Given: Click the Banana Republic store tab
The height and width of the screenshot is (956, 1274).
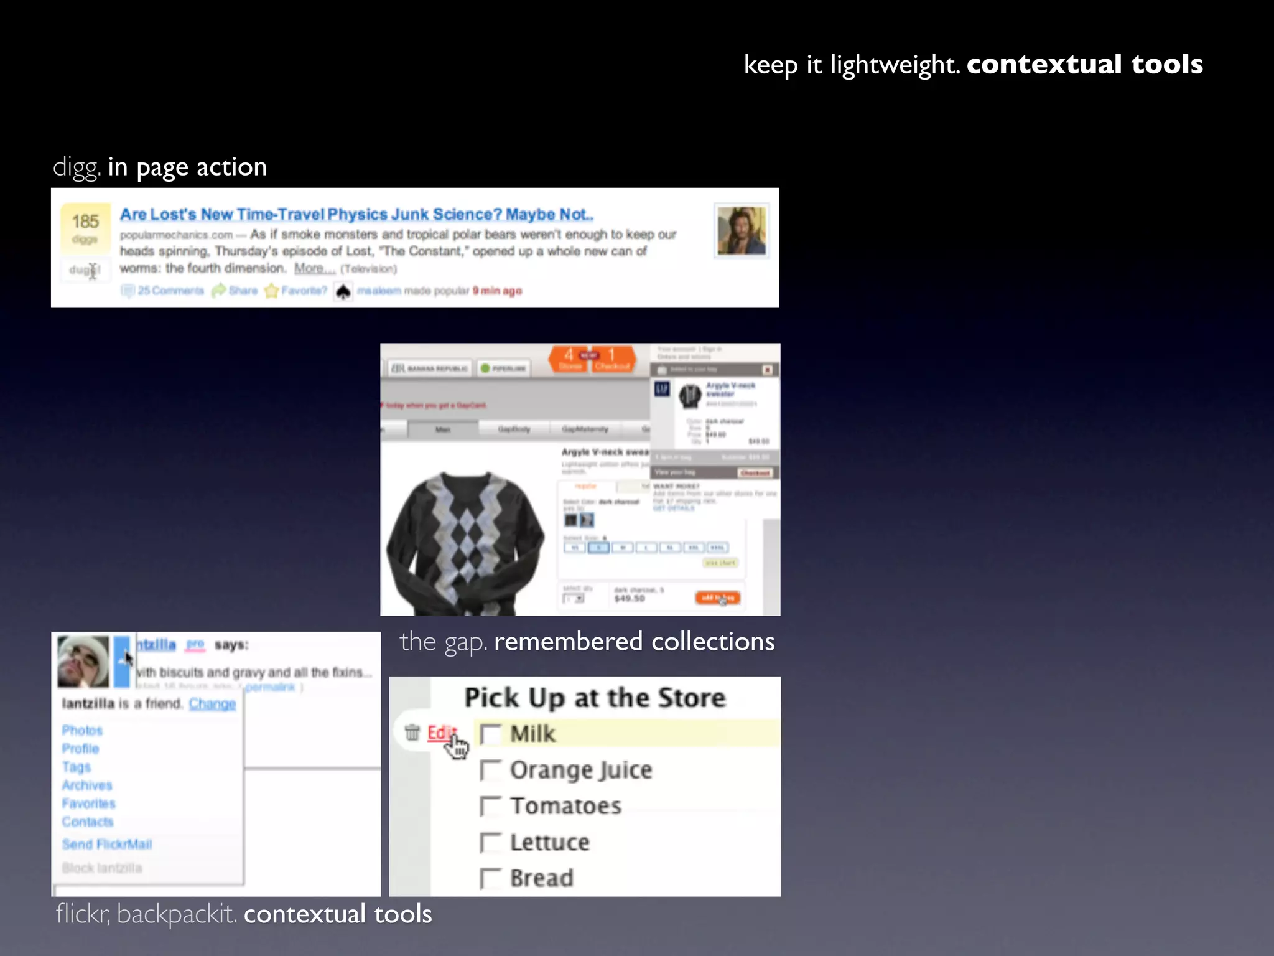Looking at the screenshot, I should click(430, 368).
